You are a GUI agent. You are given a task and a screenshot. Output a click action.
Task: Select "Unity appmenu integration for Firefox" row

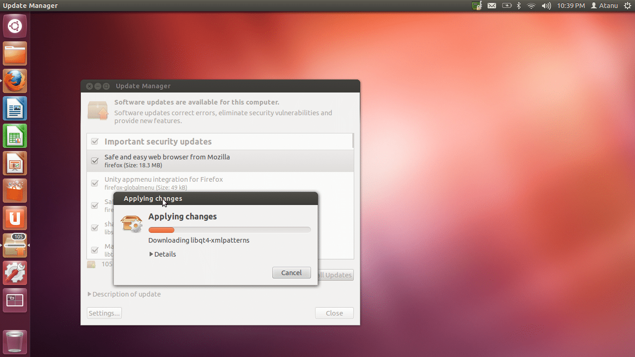tap(220, 183)
